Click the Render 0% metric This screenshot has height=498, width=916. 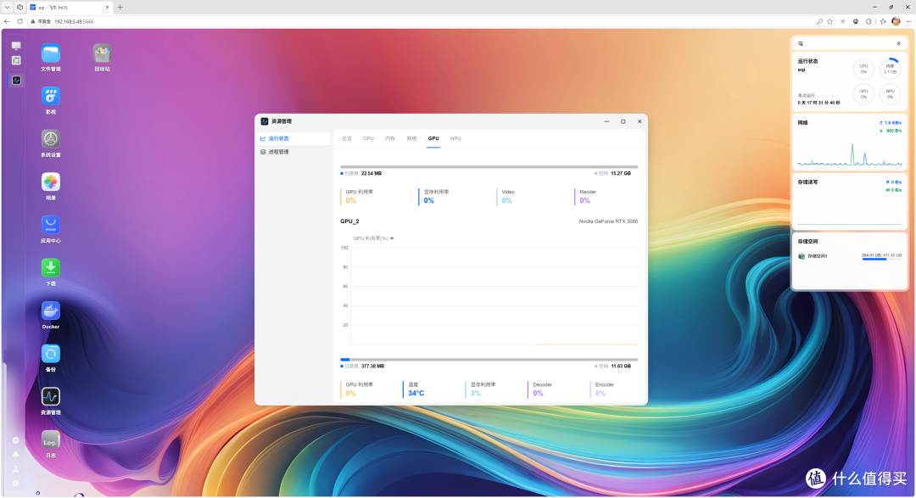[x=587, y=196]
